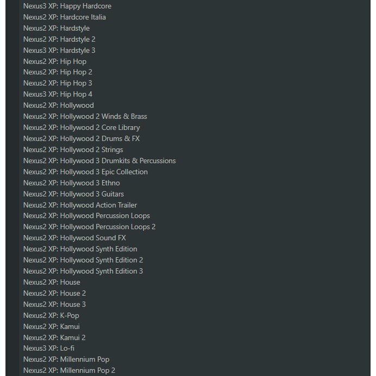Select Nexus3 XP: Happy Hardcore entry

coord(67,6)
